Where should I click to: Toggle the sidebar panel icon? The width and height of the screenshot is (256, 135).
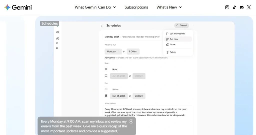point(57,32)
